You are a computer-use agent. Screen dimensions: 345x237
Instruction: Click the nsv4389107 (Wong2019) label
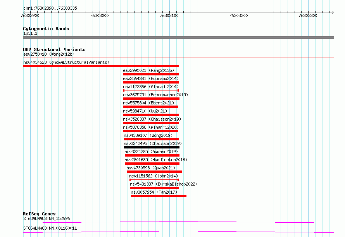148,135
